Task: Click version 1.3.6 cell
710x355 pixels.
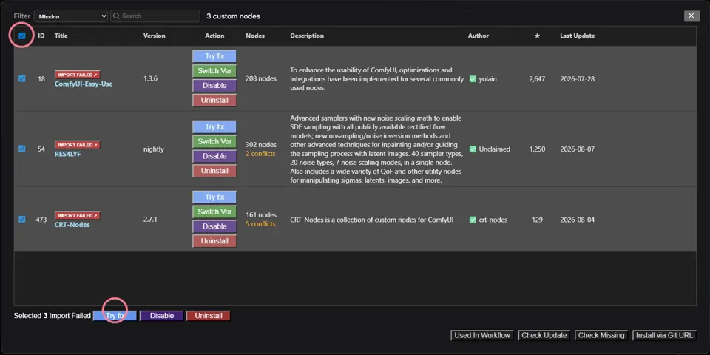Action: [150, 78]
